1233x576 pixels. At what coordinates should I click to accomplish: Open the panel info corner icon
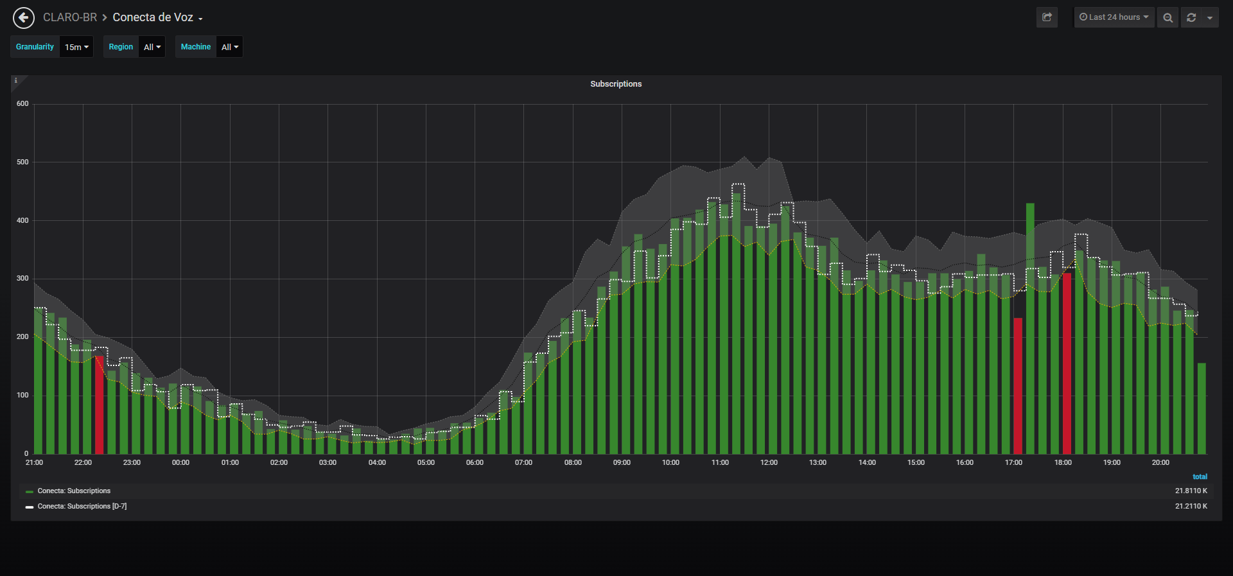pos(16,81)
